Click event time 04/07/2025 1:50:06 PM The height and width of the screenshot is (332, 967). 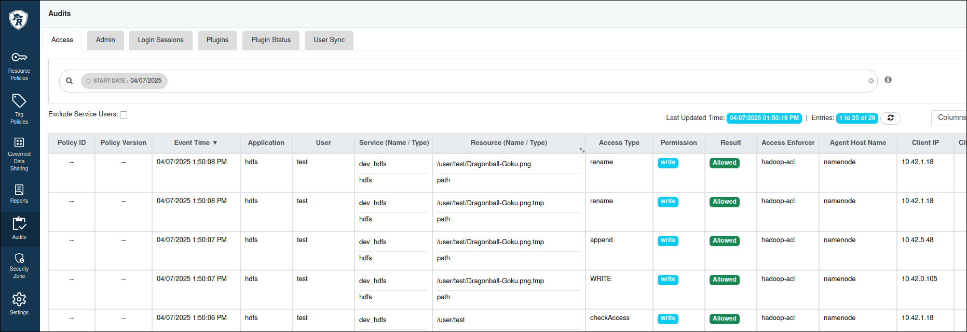point(192,318)
